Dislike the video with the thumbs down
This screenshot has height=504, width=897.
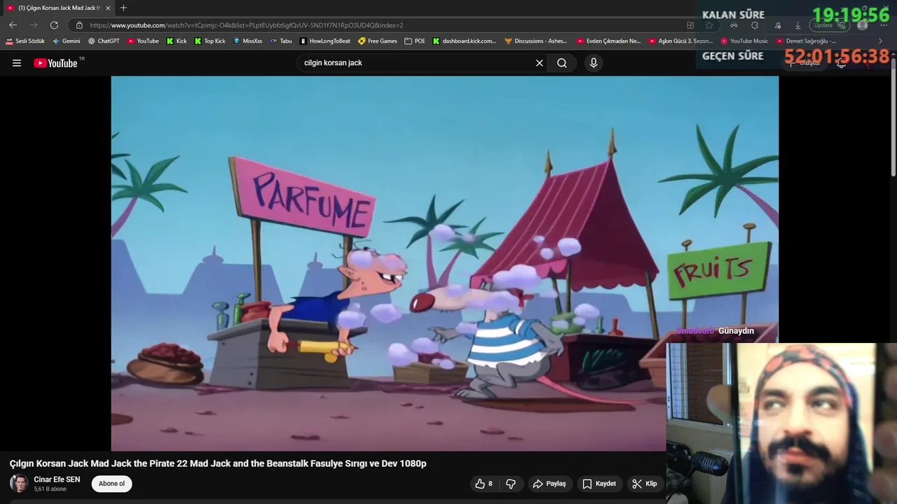[511, 484]
